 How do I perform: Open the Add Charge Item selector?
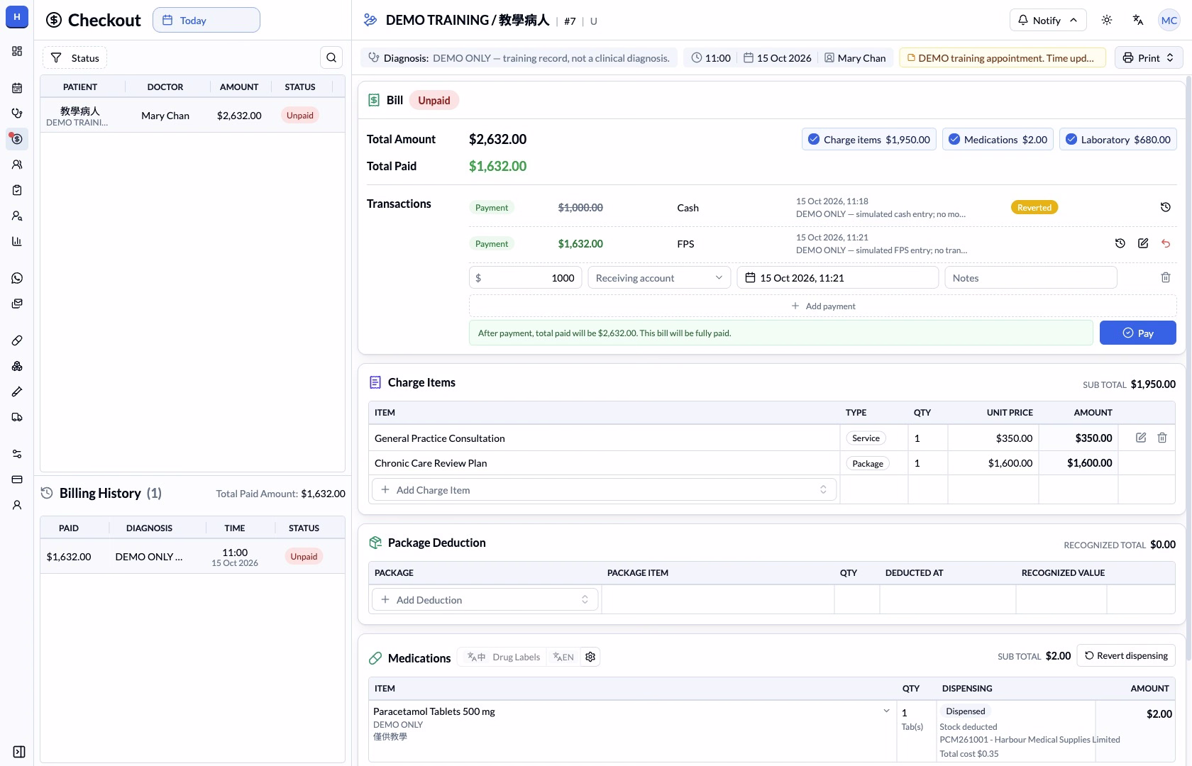604,489
